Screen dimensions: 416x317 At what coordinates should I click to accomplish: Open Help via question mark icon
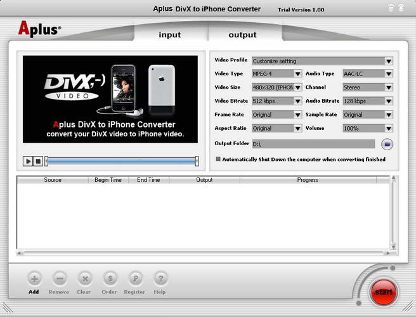(160, 278)
